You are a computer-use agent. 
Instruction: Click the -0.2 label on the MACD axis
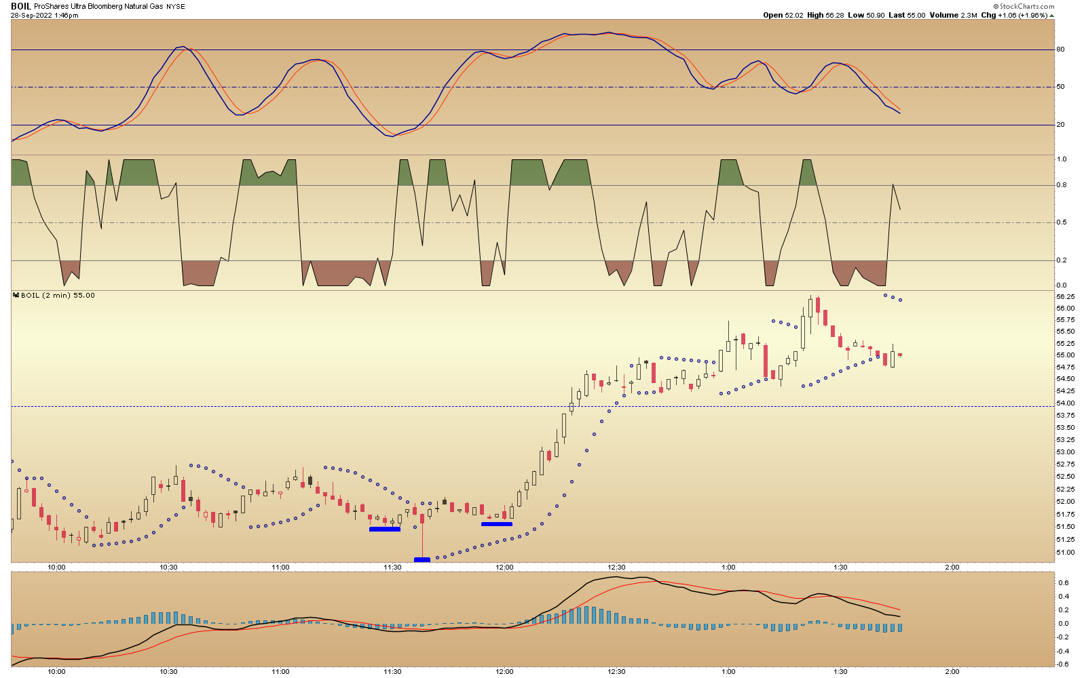tap(1063, 637)
